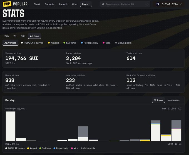Click the 2026-10-01 axis date label

[x=175, y=144]
